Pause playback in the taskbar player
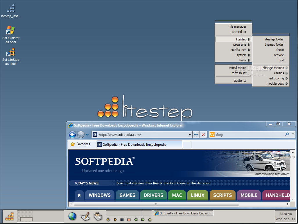Viewport: 298px width, 224px height. click(x=122, y=220)
